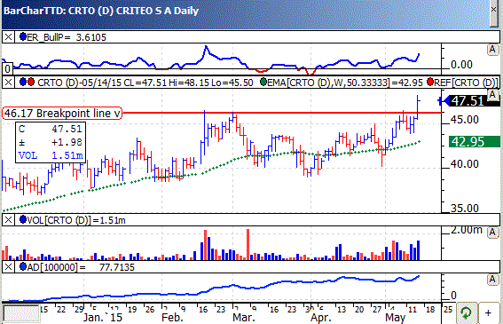Click the plus zoom button beside refresh
The height and width of the screenshot is (324, 503).
tap(488, 312)
